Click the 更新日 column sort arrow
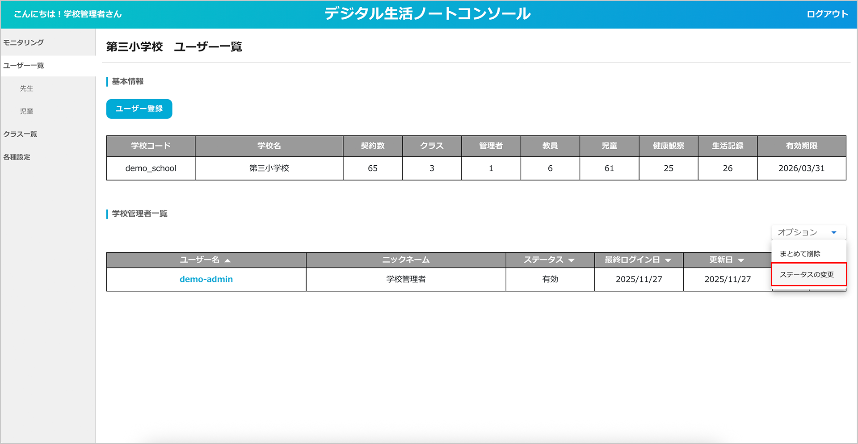This screenshot has width=858, height=444. [741, 260]
